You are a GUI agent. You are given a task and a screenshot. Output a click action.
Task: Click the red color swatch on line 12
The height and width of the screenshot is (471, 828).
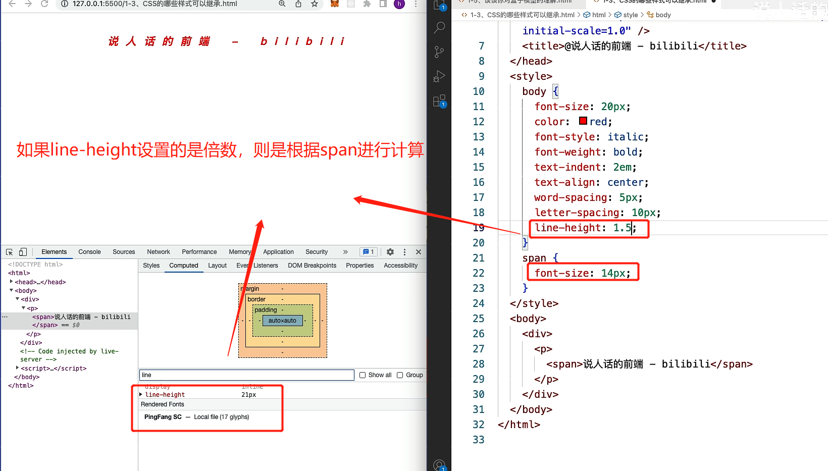pos(583,121)
